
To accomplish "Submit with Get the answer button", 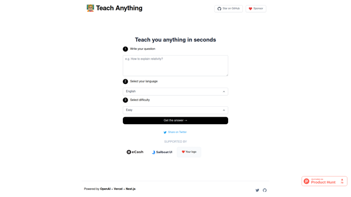I will (x=175, y=120).
